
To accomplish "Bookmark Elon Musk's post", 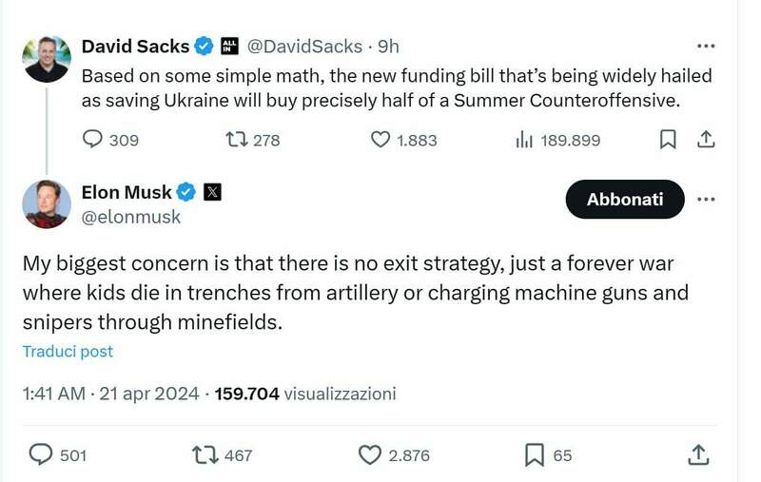I will [534, 455].
